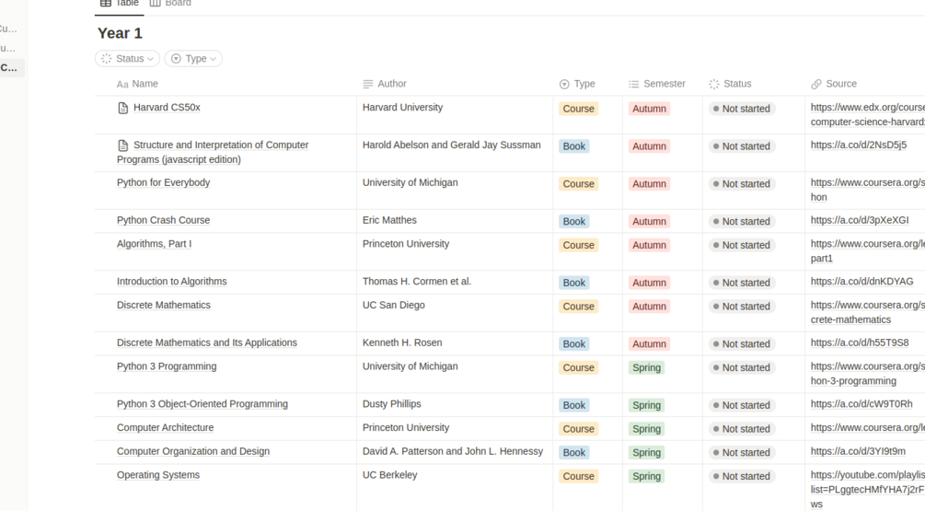Open the Python Crash Course Amazon link
The height and width of the screenshot is (511, 925).
[859, 221]
